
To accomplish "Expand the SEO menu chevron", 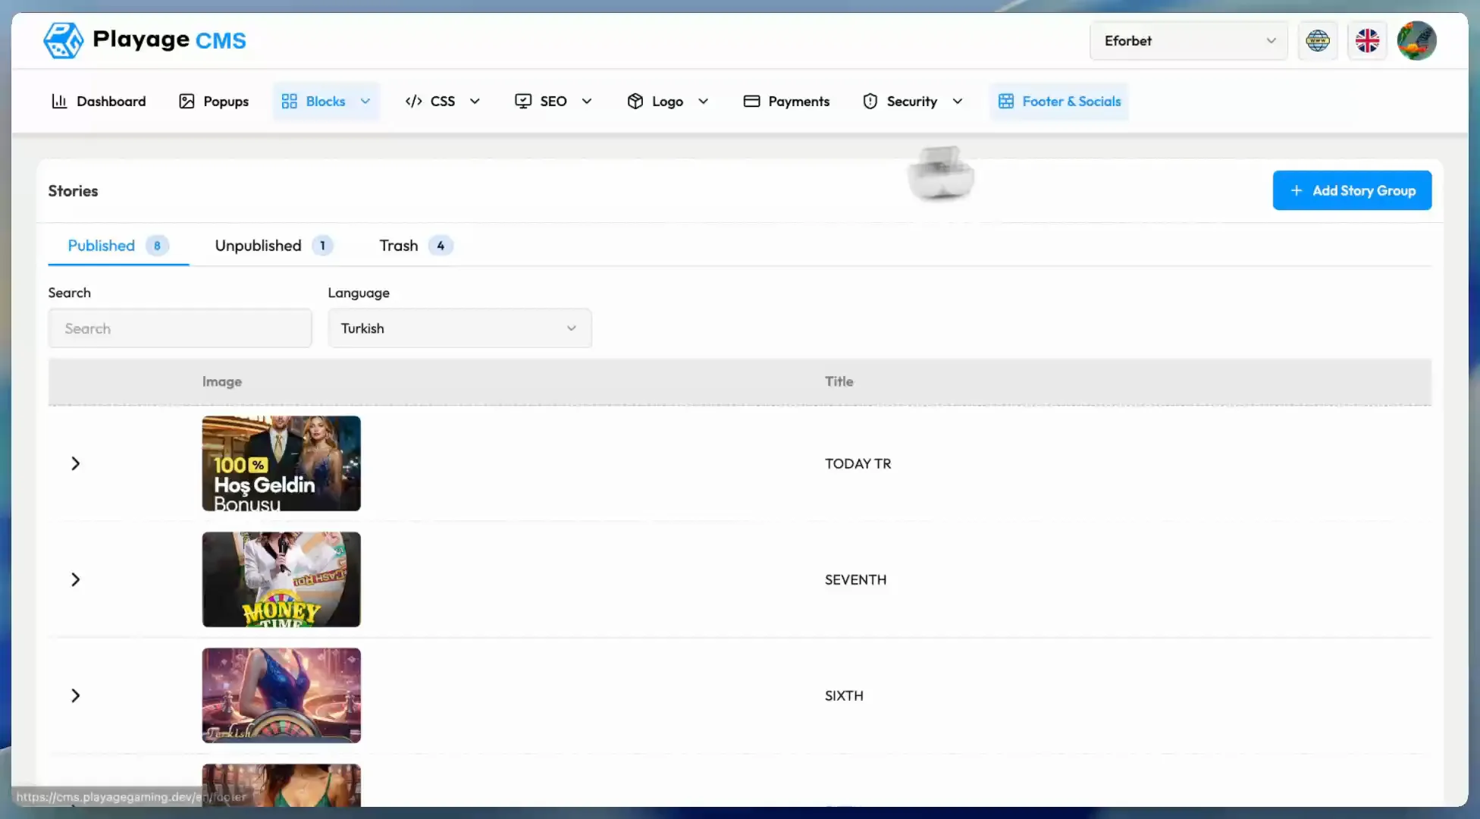I will 587,101.
